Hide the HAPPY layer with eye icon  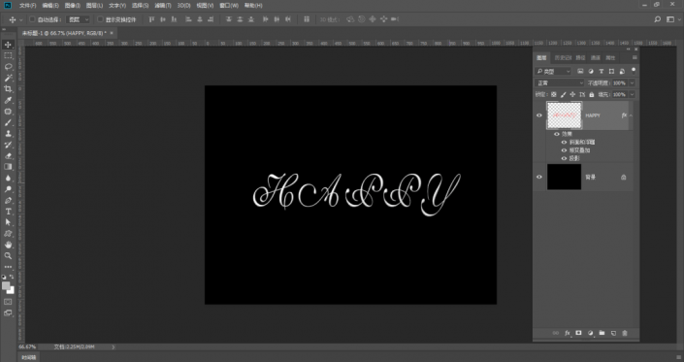(539, 115)
